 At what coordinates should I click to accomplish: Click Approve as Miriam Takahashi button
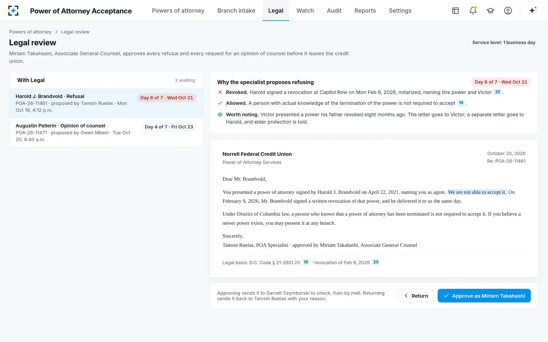pyautogui.click(x=484, y=296)
